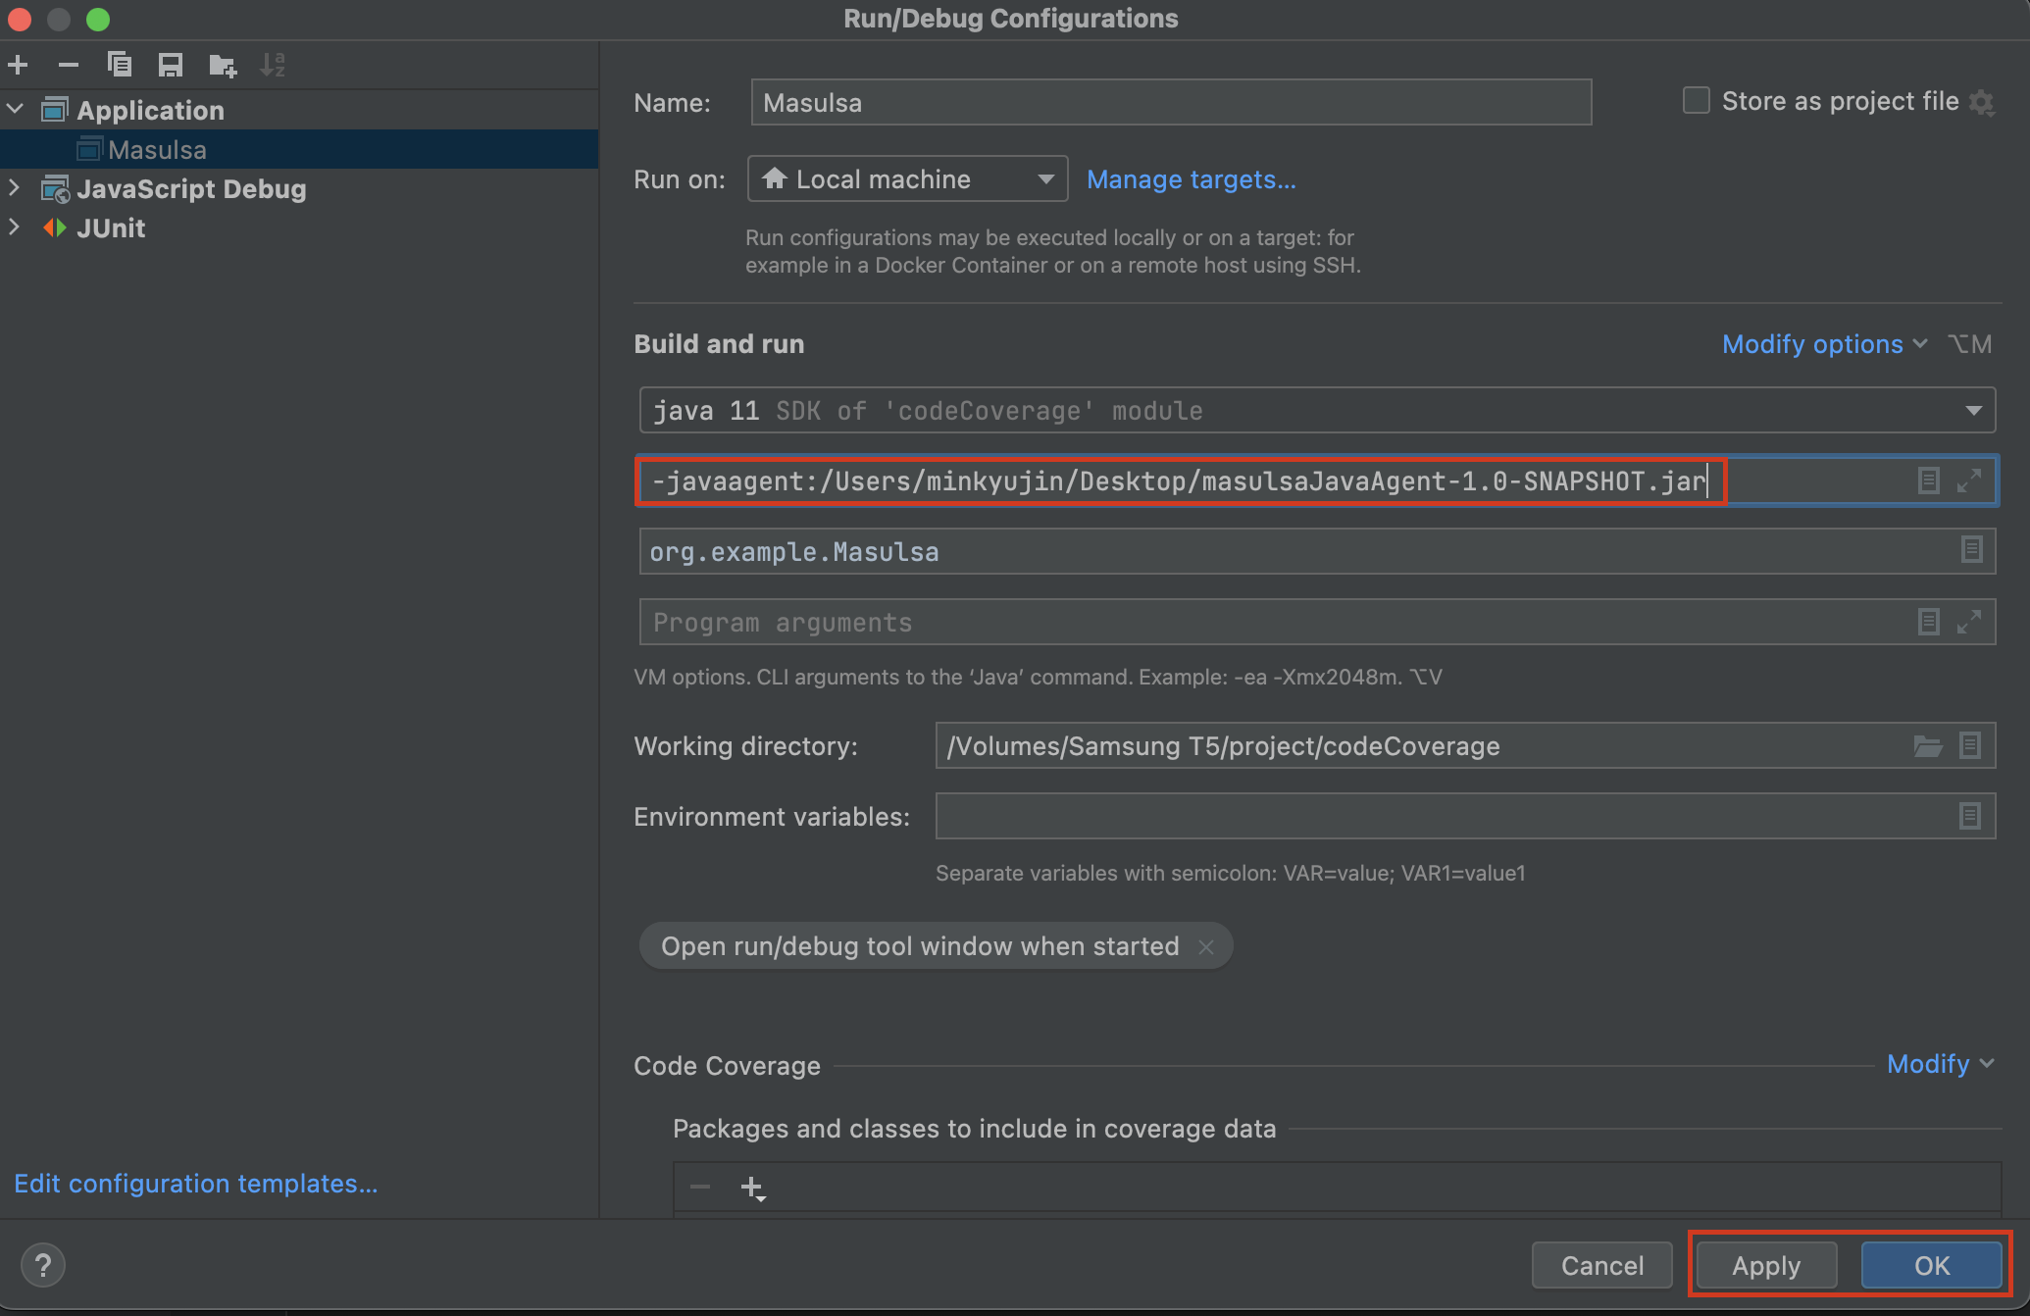
Task: Open the Local machine run target dropdown
Action: coord(907,179)
